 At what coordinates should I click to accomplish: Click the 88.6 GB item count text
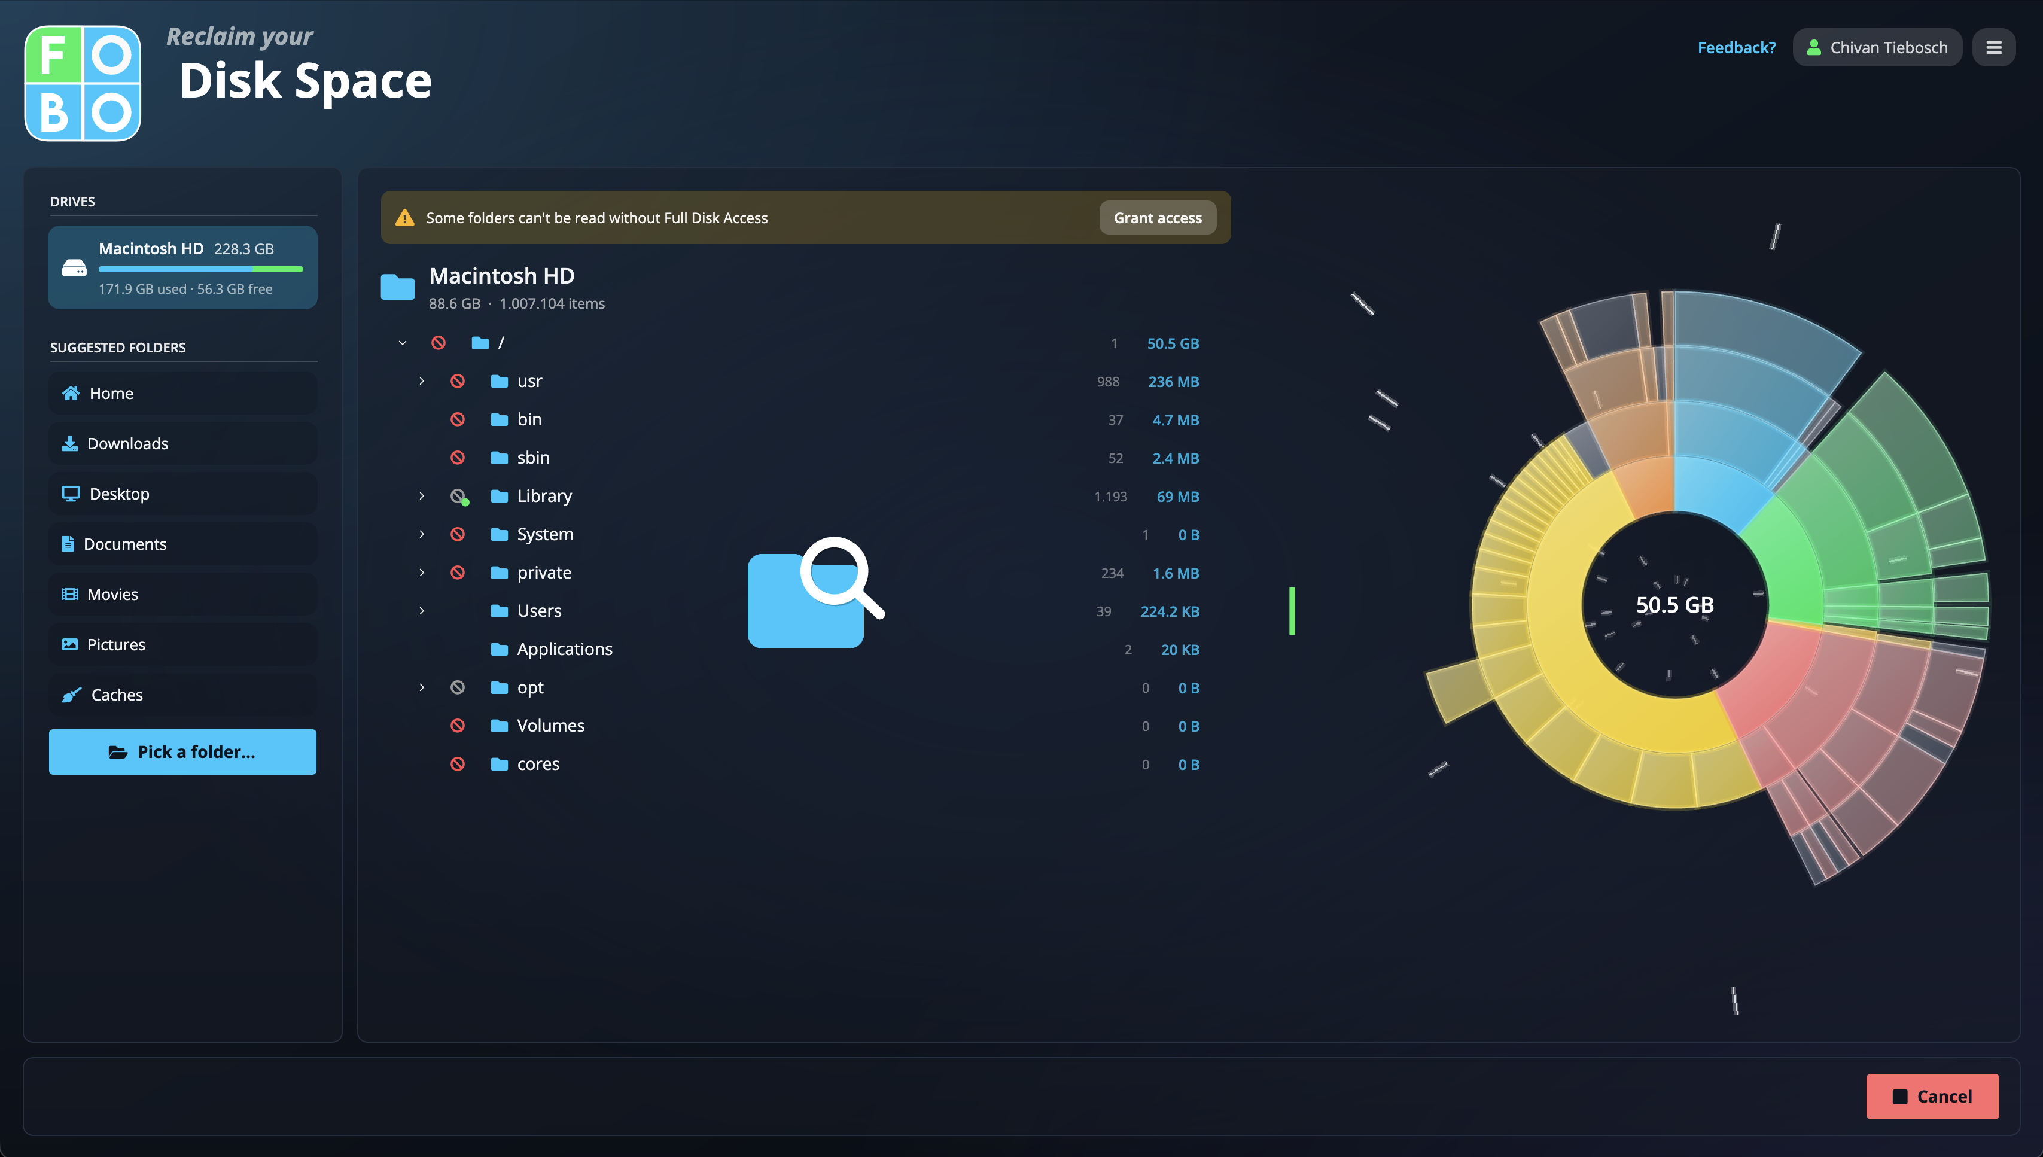(x=516, y=303)
